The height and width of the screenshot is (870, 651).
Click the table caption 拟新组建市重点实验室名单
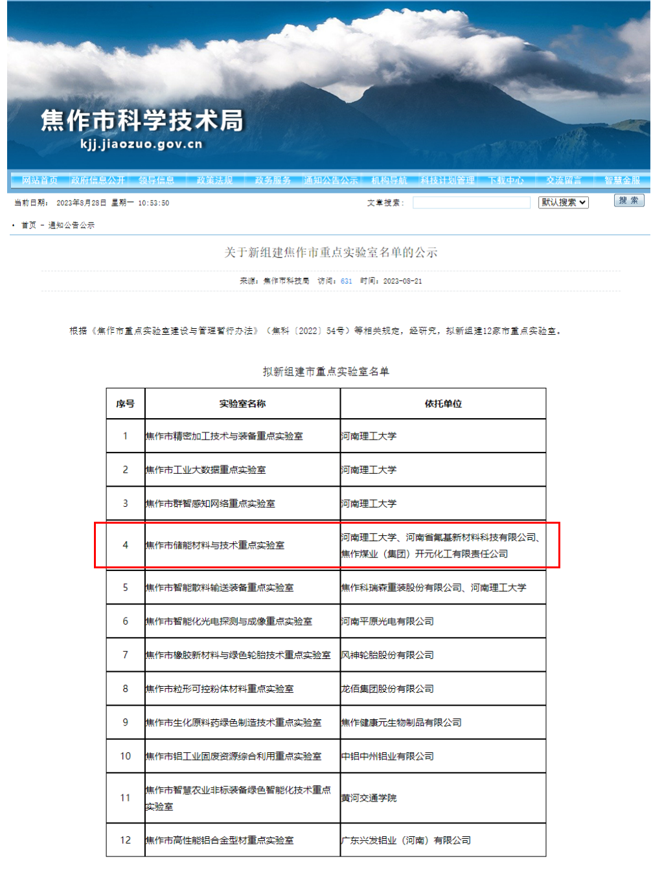click(x=326, y=372)
